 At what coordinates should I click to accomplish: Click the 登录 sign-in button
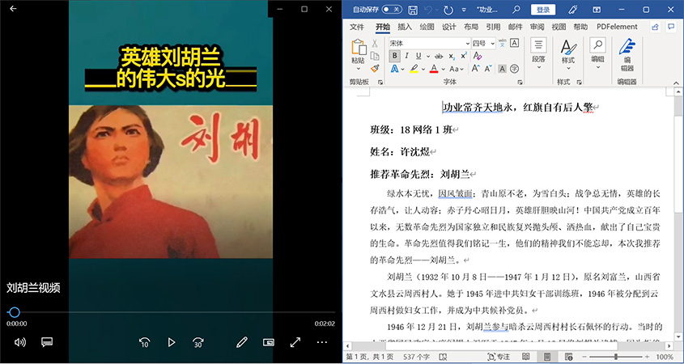pos(543,10)
